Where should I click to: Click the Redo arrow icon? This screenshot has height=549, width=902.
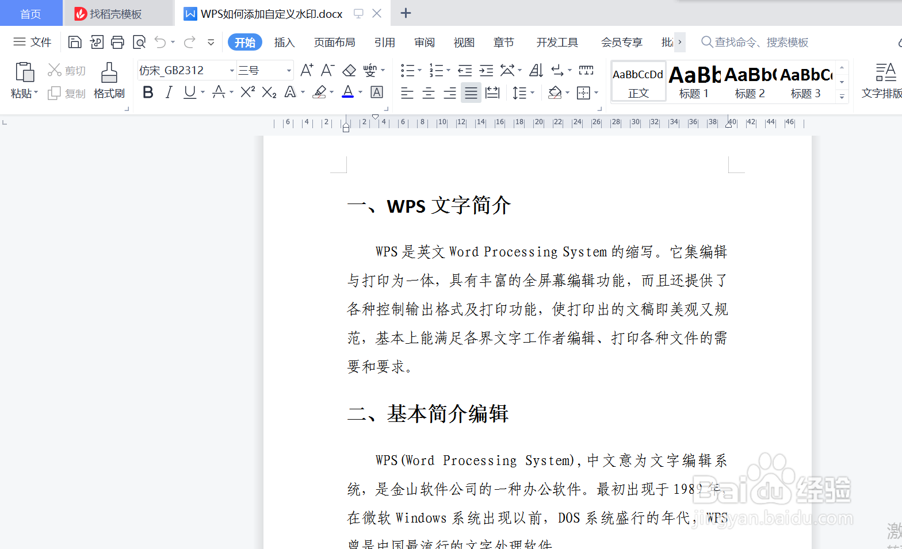189,42
